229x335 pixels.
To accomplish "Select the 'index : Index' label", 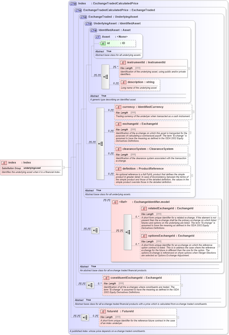I will pyautogui.click(x=20, y=163).
